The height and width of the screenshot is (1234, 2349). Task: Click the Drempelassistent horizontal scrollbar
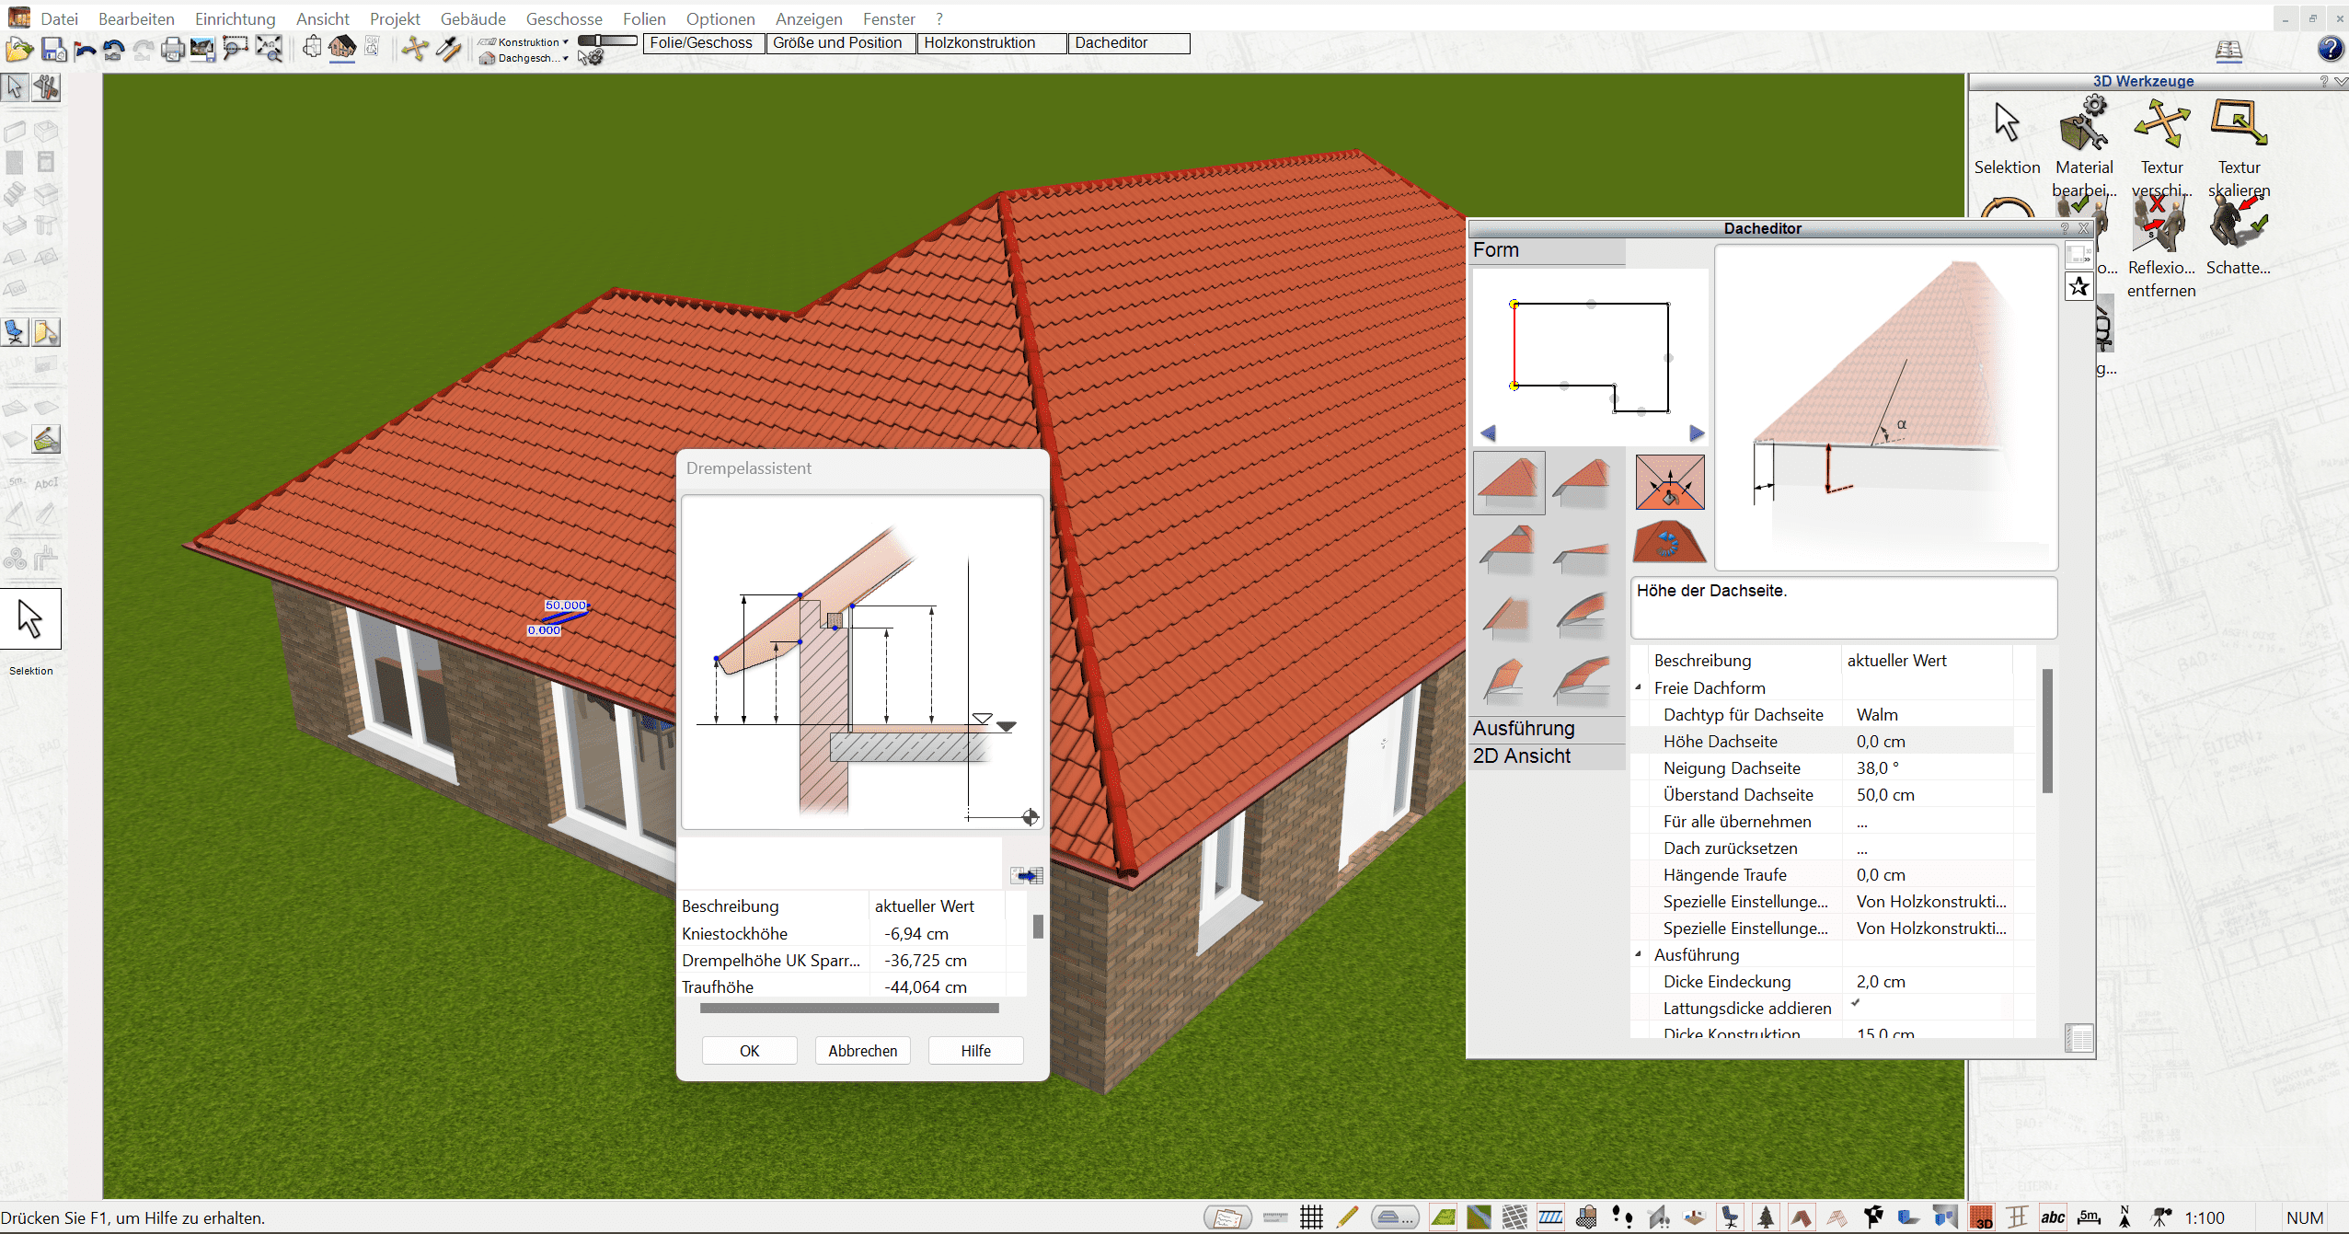coord(848,1009)
